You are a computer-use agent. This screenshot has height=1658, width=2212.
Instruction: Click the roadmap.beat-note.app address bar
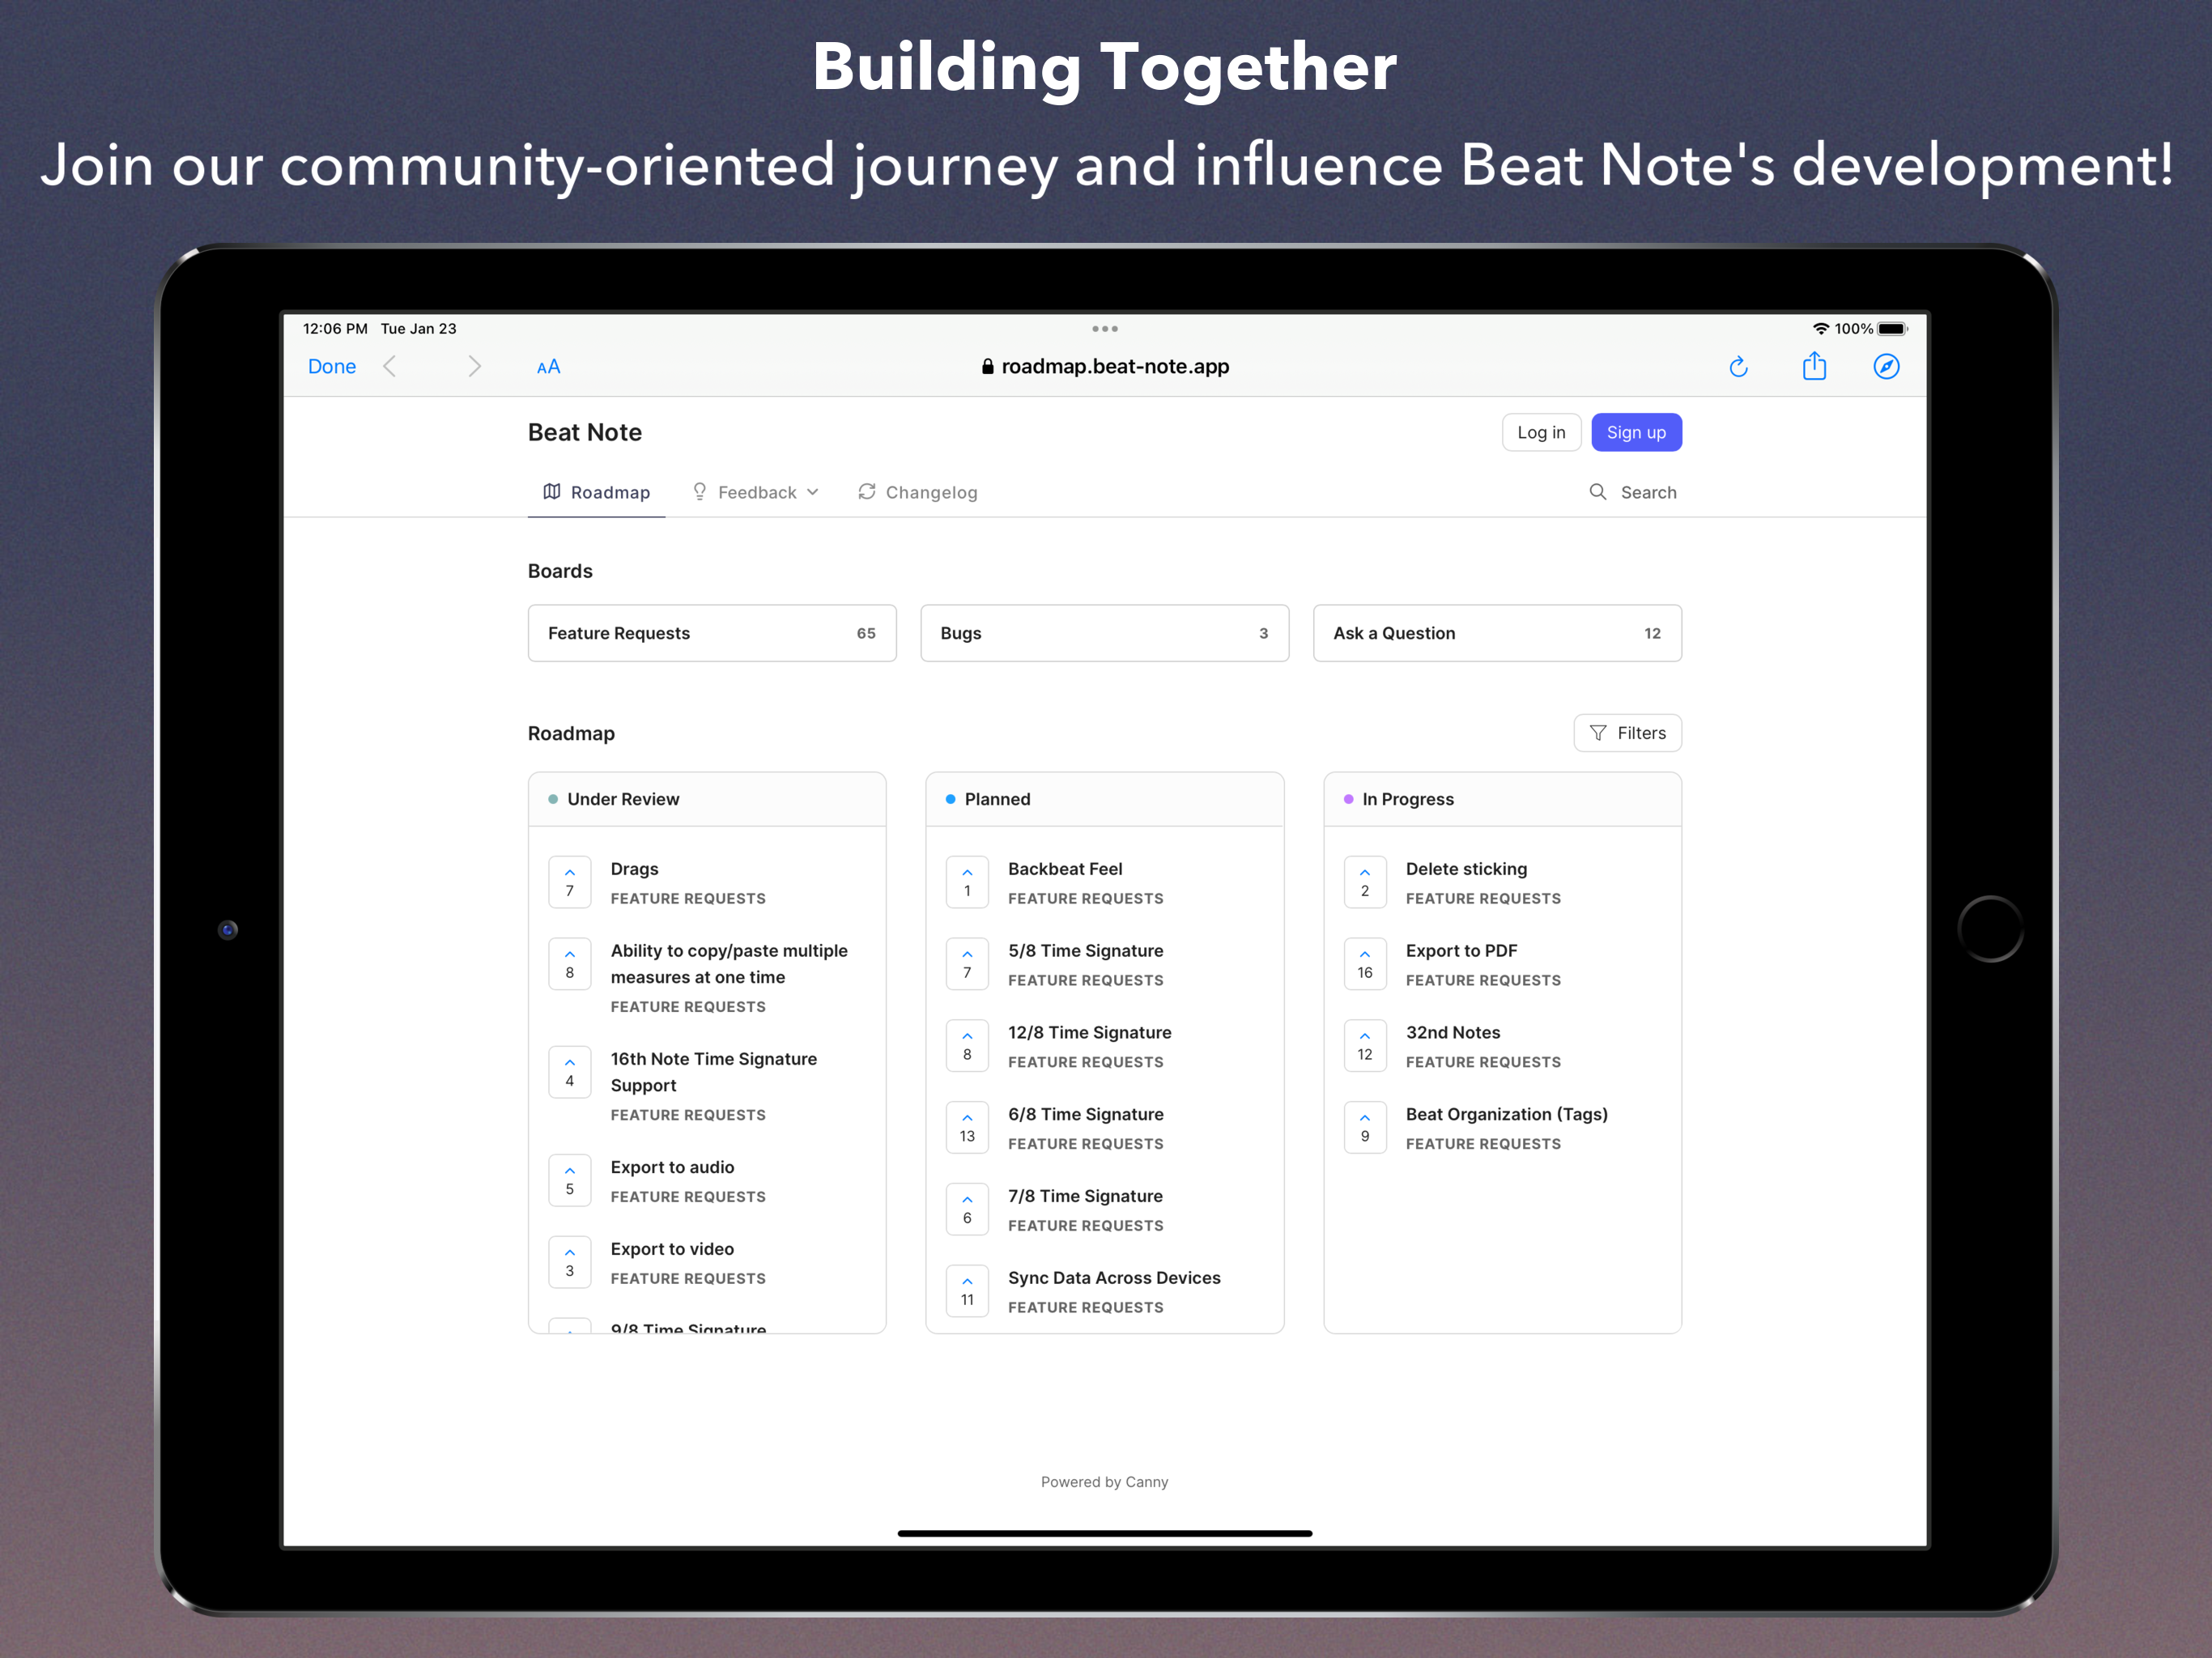[1105, 367]
